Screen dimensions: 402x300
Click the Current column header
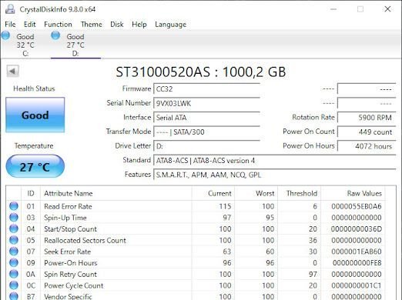pos(213,193)
